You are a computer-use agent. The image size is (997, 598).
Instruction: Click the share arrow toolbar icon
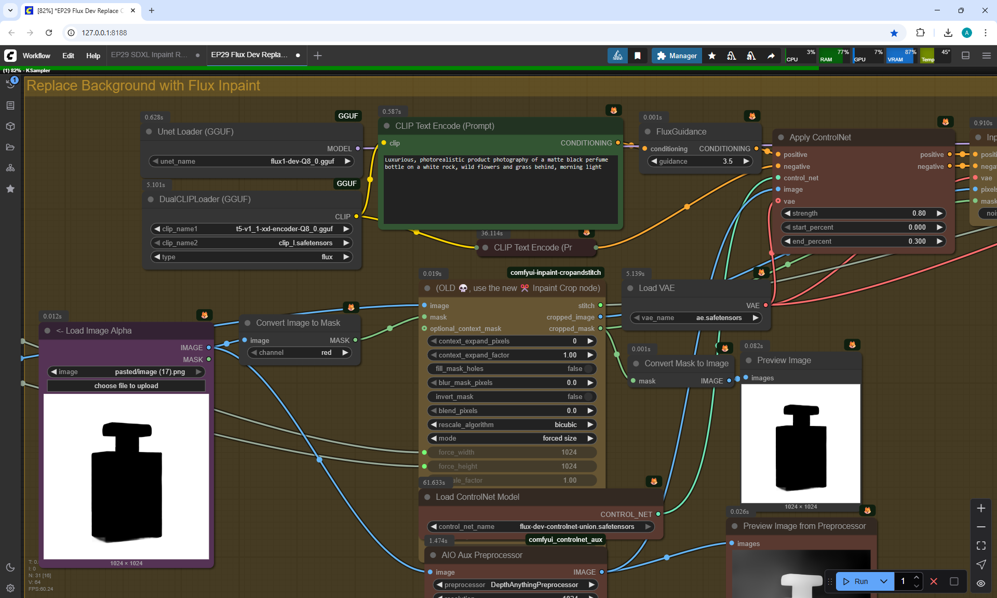coord(771,56)
